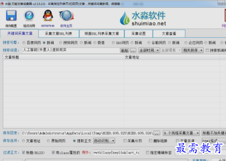Open the 全部时间 time dropdown
This screenshot has height=161, width=226.
[x=149, y=50]
